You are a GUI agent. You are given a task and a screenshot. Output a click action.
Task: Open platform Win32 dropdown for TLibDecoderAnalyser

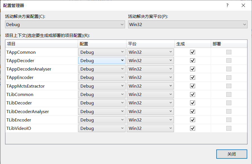pos(150,111)
